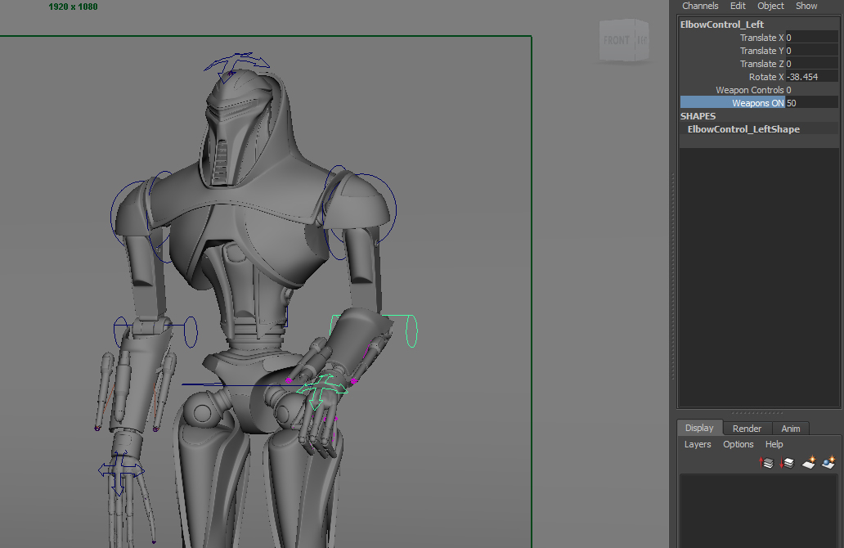Click the move layer up icon
844x548 pixels.
tap(766, 462)
